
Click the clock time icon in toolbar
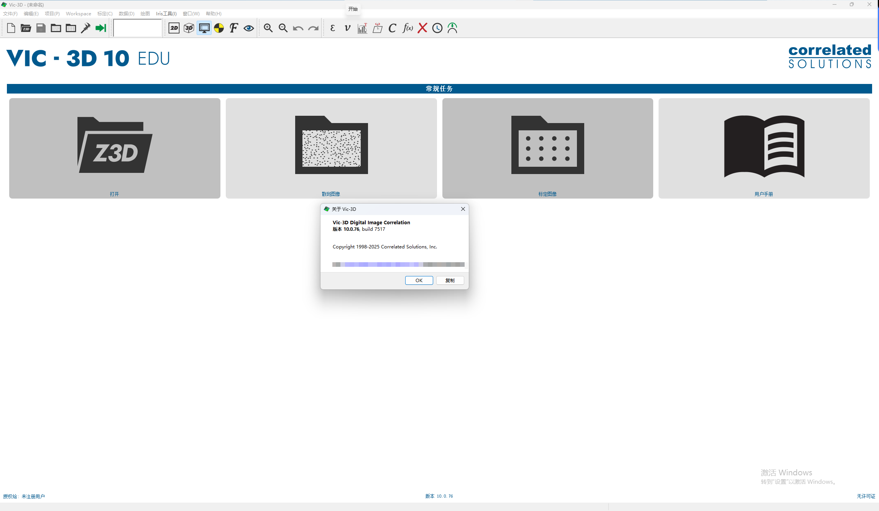pyautogui.click(x=437, y=28)
